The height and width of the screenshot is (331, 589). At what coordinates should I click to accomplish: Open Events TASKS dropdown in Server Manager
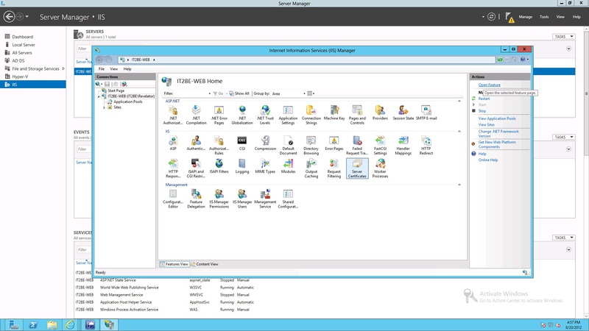point(563,137)
